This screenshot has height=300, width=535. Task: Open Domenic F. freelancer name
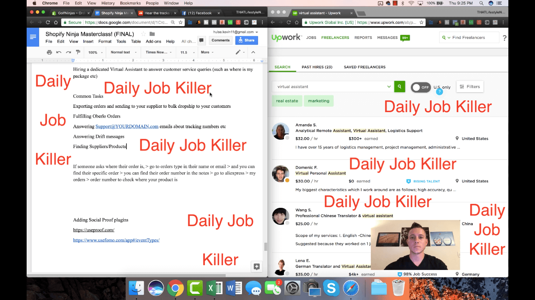coord(306,168)
